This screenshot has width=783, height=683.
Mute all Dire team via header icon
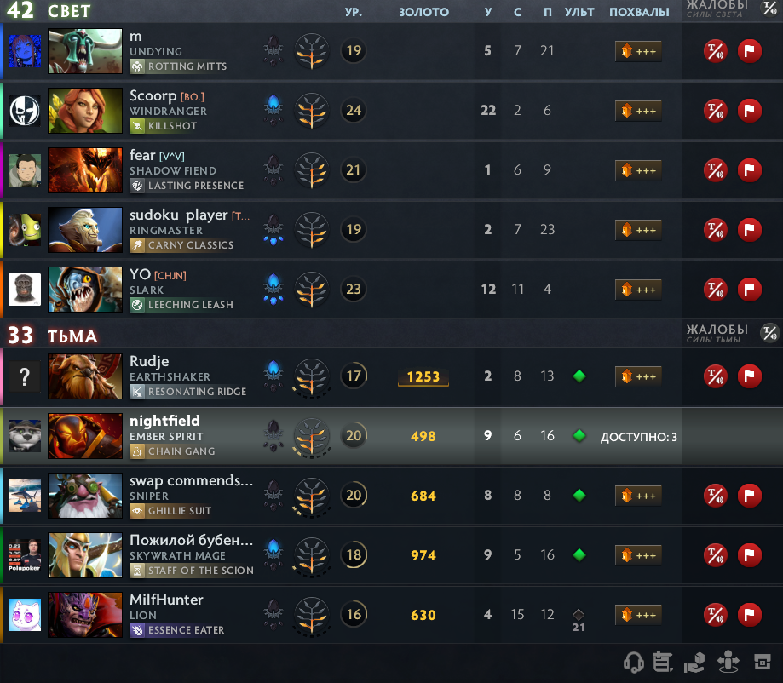tap(769, 332)
